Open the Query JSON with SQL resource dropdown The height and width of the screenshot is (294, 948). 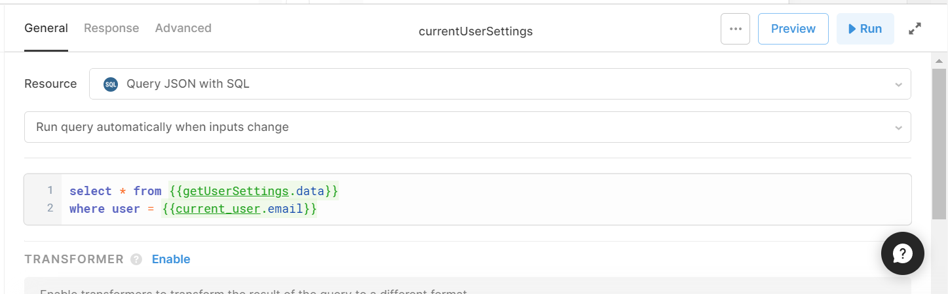tap(500, 84)
